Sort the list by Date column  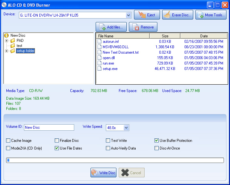pos(204,36)
